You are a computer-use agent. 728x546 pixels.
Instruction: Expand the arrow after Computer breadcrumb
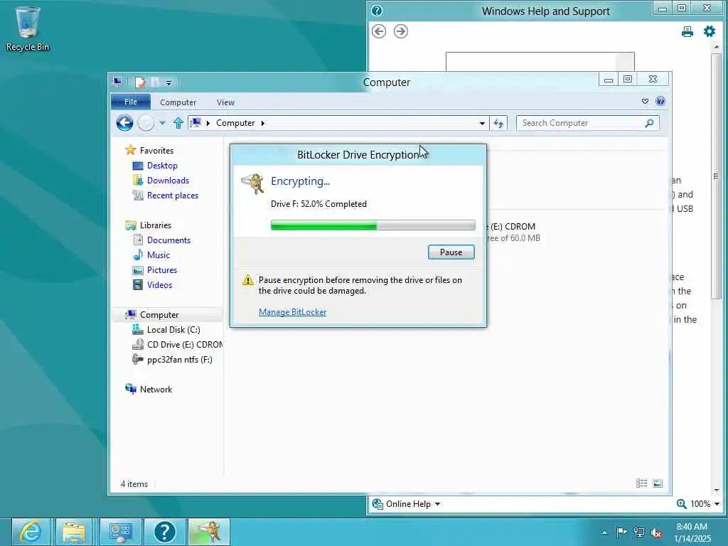click(263, 123)
